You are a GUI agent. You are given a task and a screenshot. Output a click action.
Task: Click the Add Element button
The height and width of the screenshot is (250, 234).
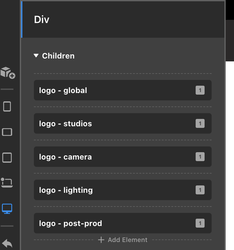click(x=123, y=240)
